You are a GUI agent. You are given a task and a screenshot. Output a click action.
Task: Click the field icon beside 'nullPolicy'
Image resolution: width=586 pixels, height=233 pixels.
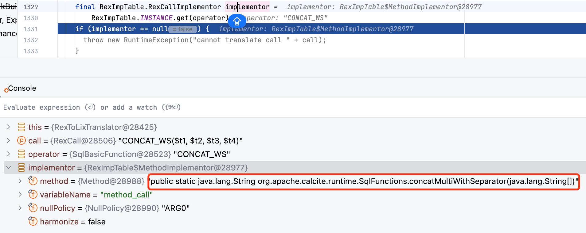coord(33,208)
